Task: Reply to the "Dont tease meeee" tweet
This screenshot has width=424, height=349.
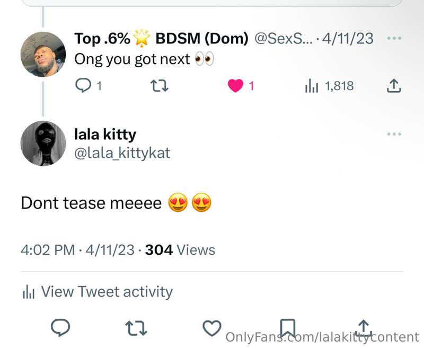Action: [60, 328]
